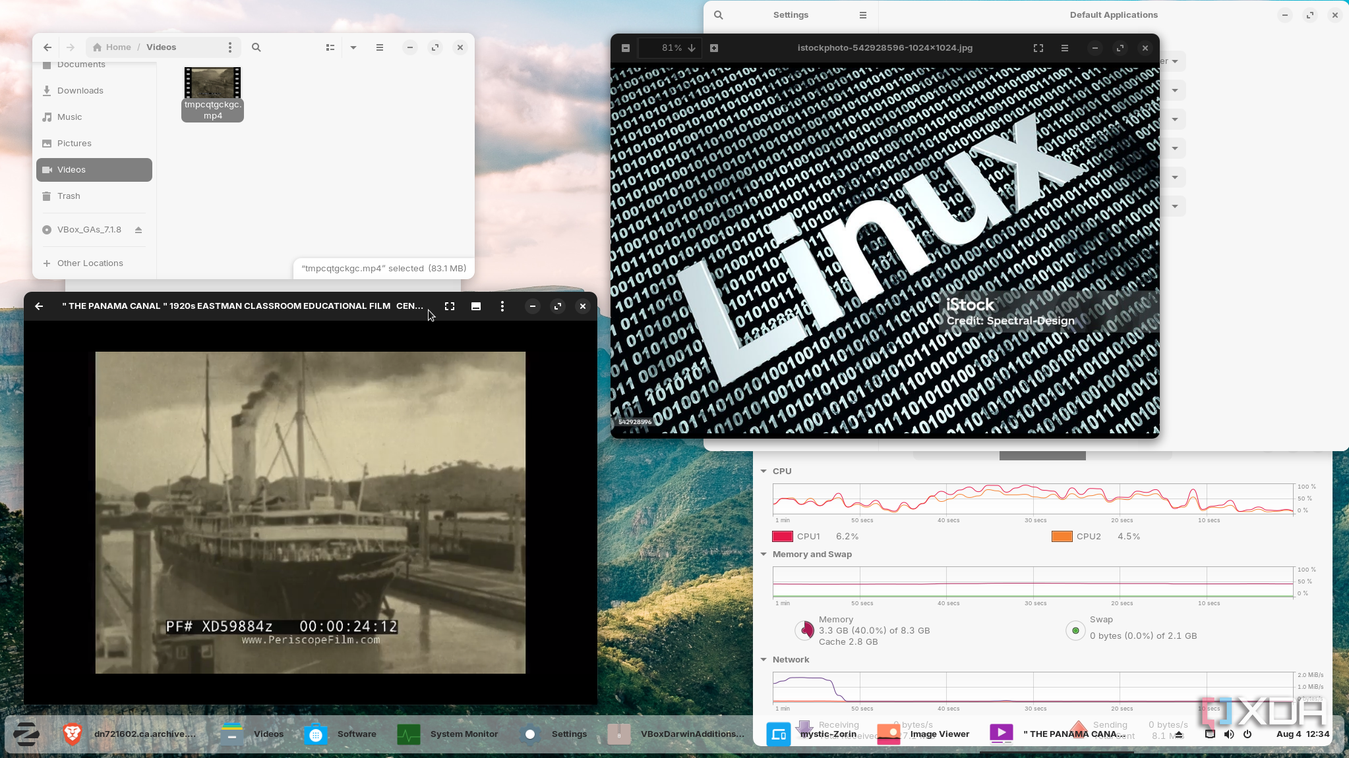Open Files hamburger menu
The image size is (1349, 758).
380,47
